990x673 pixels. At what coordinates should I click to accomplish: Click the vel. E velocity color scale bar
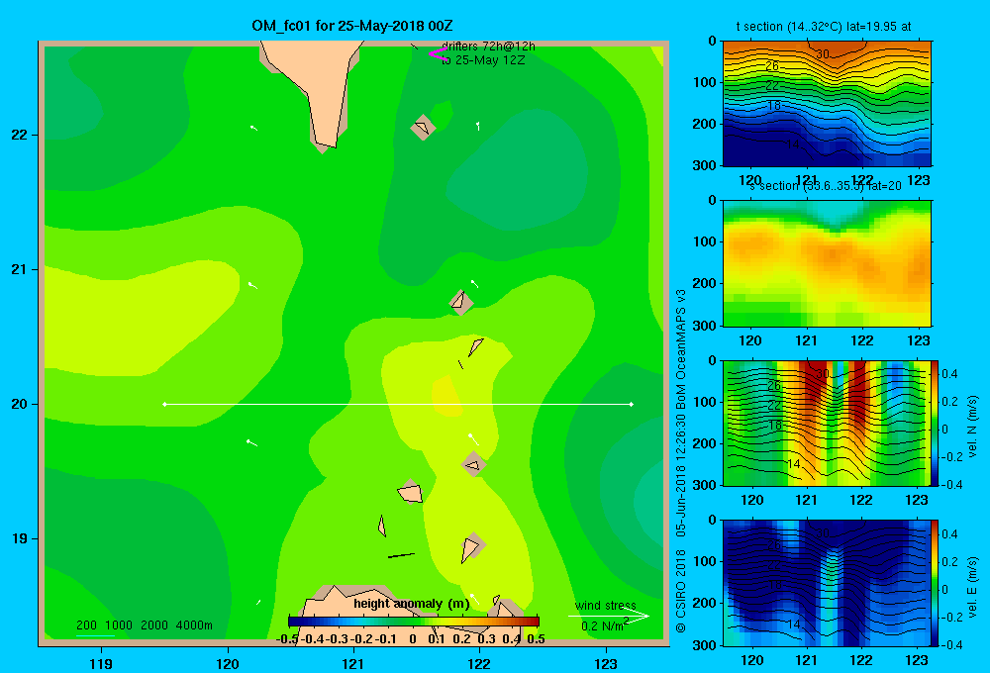[x=936, y=582]
